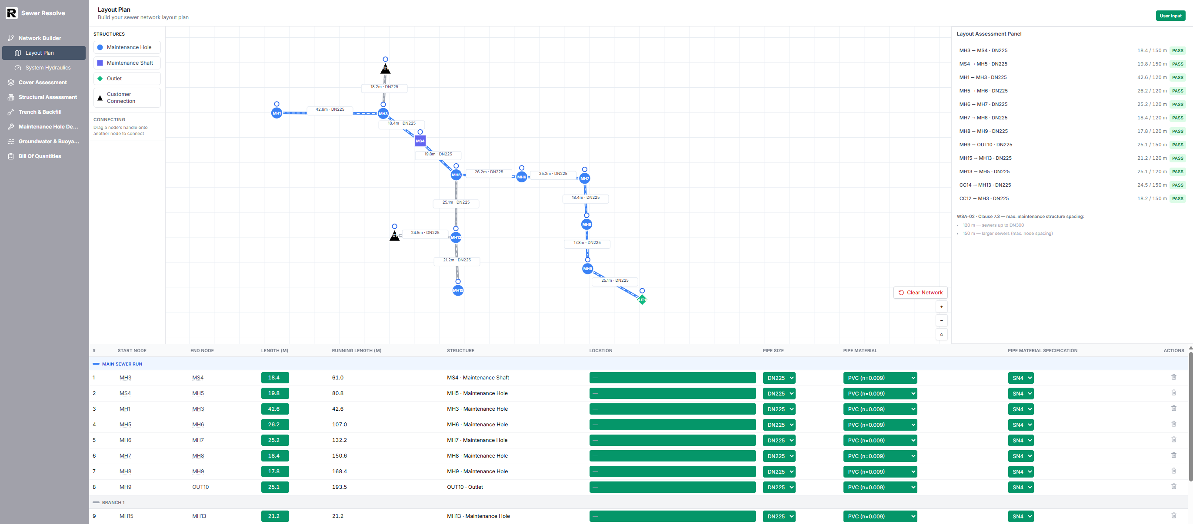This screenshot has width=1193, height=524.
Task: Select MS4 maintenance shaft node
Action: [420, 141]
